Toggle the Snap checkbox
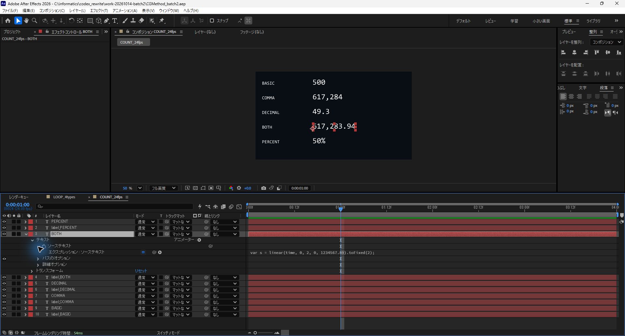 click(212, 21)
